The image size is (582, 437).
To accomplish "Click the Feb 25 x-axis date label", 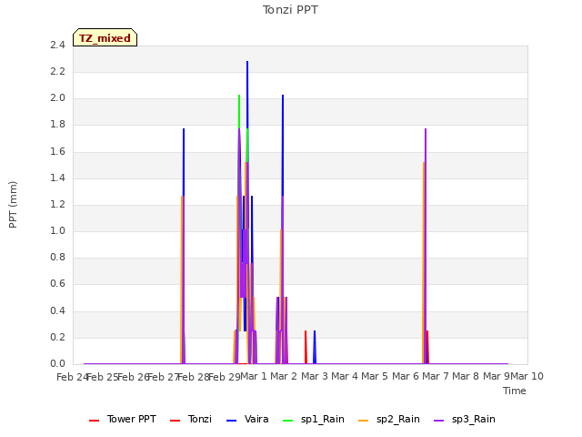I will click(103, 377).
